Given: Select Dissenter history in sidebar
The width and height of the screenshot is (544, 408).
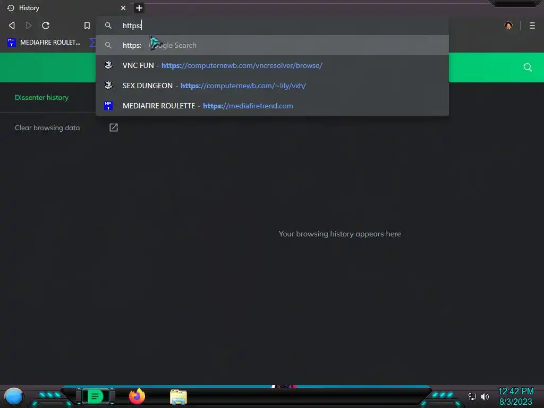Looking at the screenshot, I should coord(41,98).
